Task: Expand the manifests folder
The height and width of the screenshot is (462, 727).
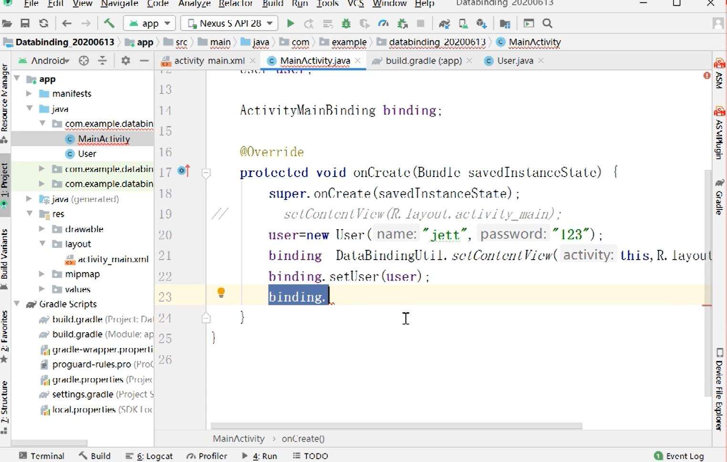Action: 29,94
